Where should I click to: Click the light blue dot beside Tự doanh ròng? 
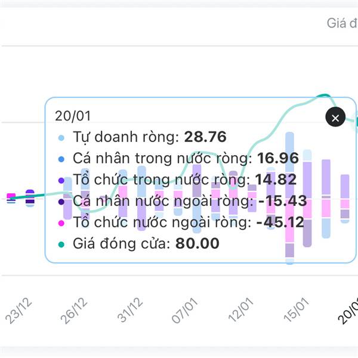(x=62, y=138)
